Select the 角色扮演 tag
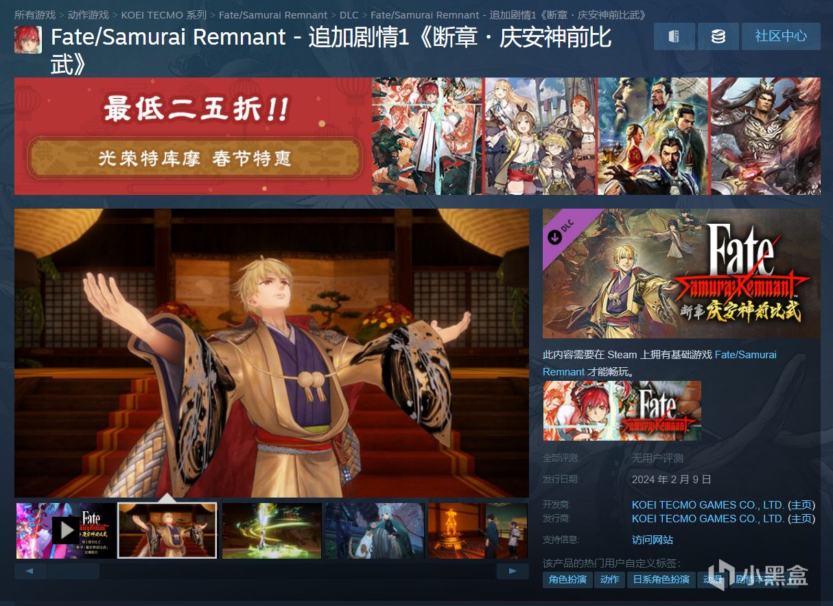The height and width of the screenshot is (606, 833). (567, 579)
